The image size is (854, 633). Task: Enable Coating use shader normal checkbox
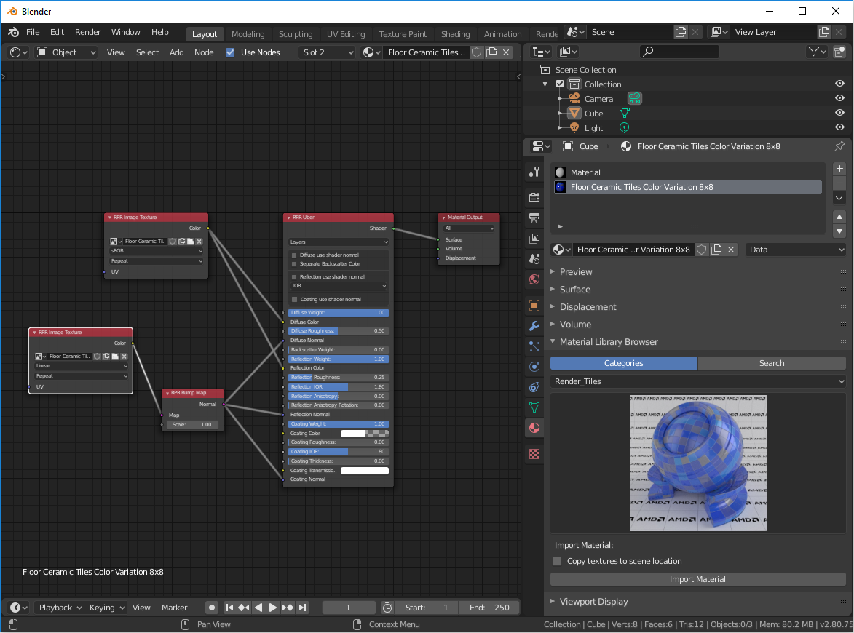tap(295, 299)
